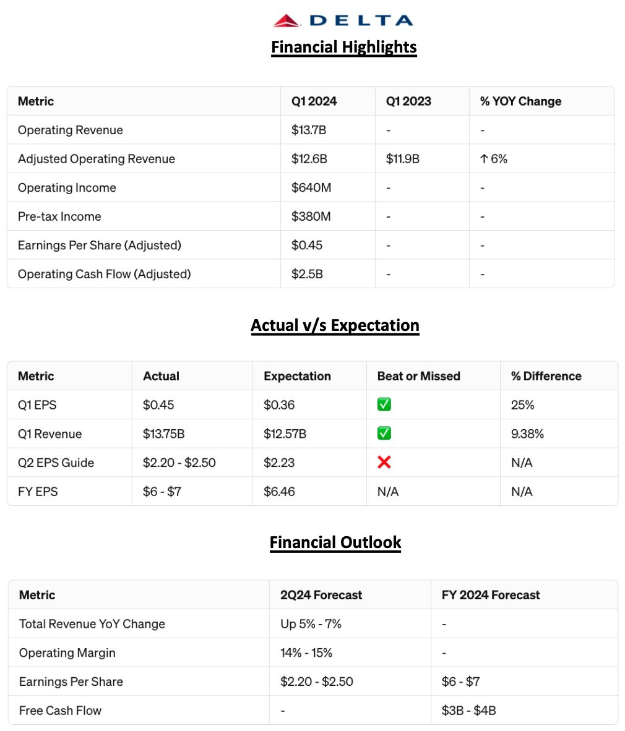The width and height of the screenshot is (625, 731).
Task: Click the green checkmark for Q1 EPS
Action: click(x=384, y=404)
